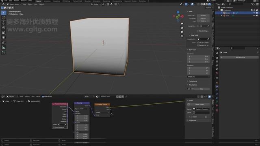Toggle camera view with camera icon
The width and height of the screenshot is (260, 146).
click(182, 32)
